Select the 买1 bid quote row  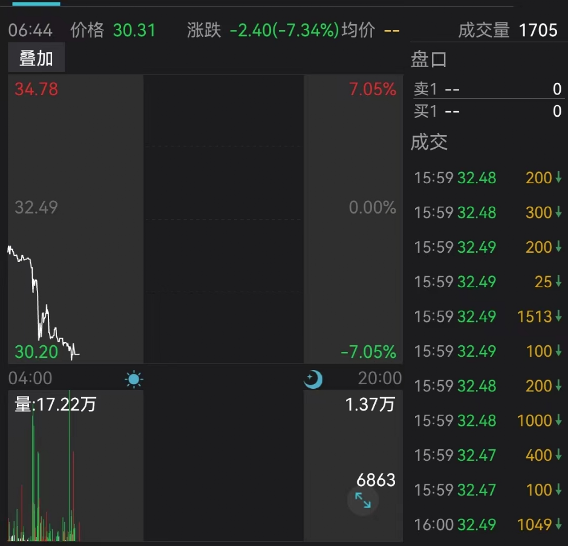pyautogui.click(x=488, y=111)
